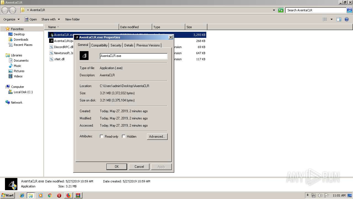The width and height of the screenshot is (353, 199).
Task: Open Internet Explorer from the taskbar
Action: click(22, 195)
